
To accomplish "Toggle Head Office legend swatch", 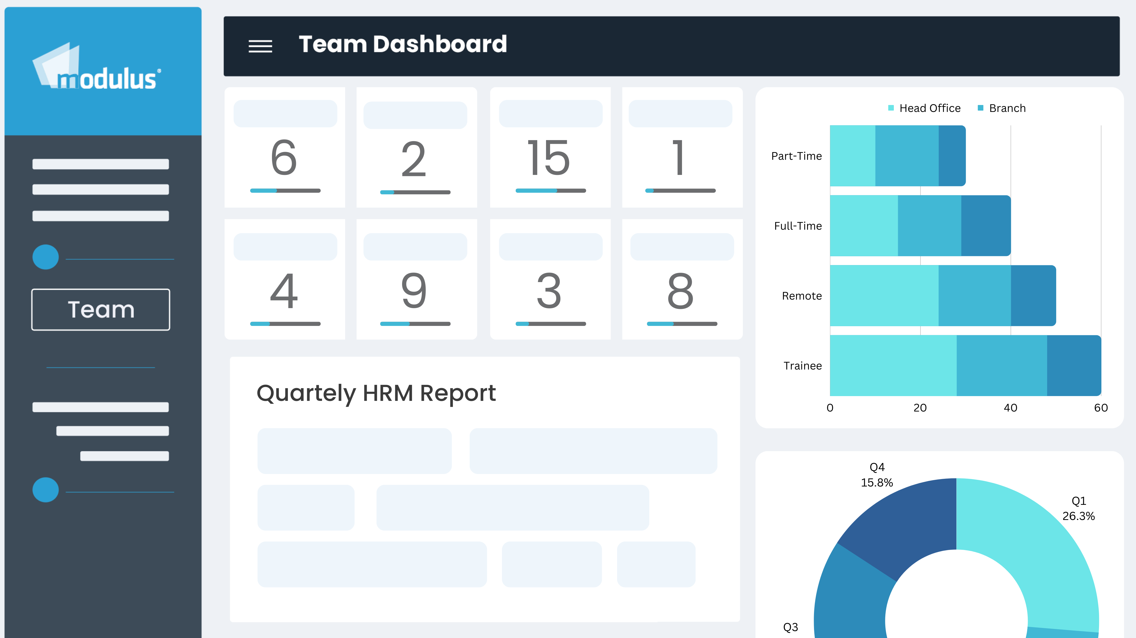I will coord(891,108).
